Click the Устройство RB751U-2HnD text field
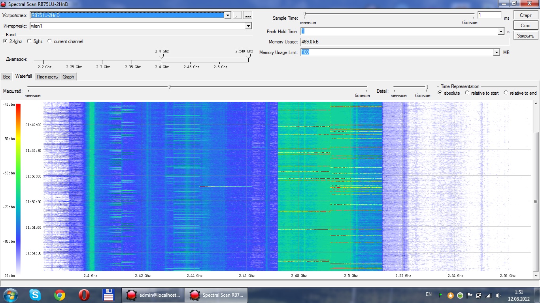Screen dimensions: 540x303 127,15
